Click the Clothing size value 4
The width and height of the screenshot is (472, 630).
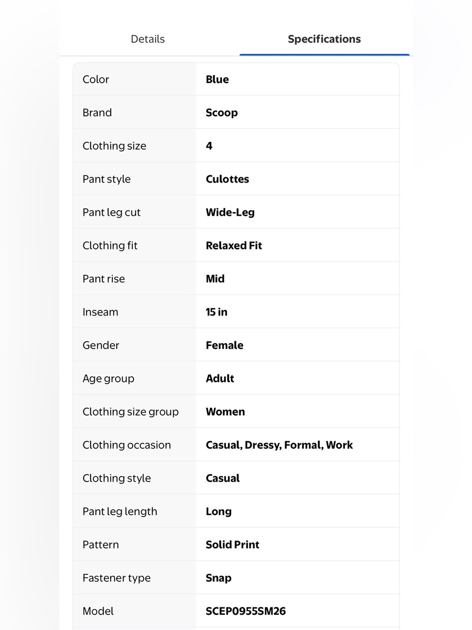point(209,146)
